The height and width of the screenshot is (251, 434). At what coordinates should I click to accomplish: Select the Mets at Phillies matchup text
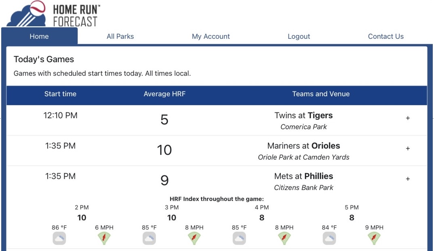click(x=303, y=176)
